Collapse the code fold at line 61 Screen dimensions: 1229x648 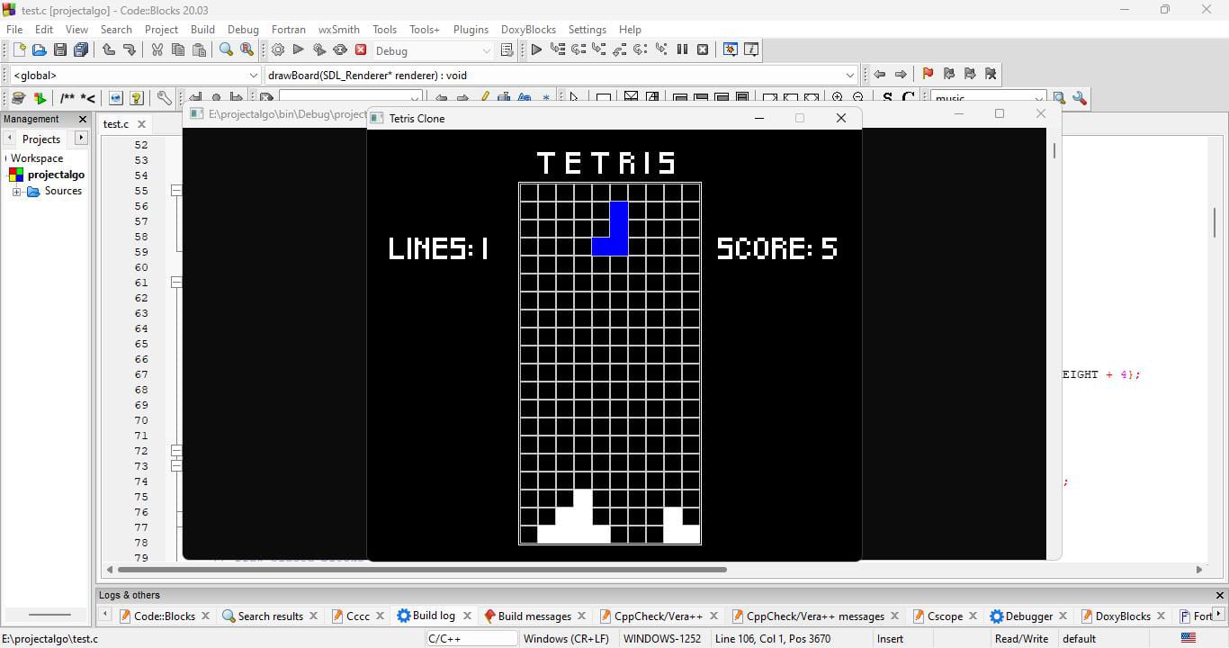tap(176, 283)
